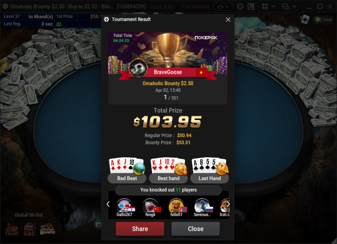Expand the stacked tables dropdown arrow

tap(294, 6)
